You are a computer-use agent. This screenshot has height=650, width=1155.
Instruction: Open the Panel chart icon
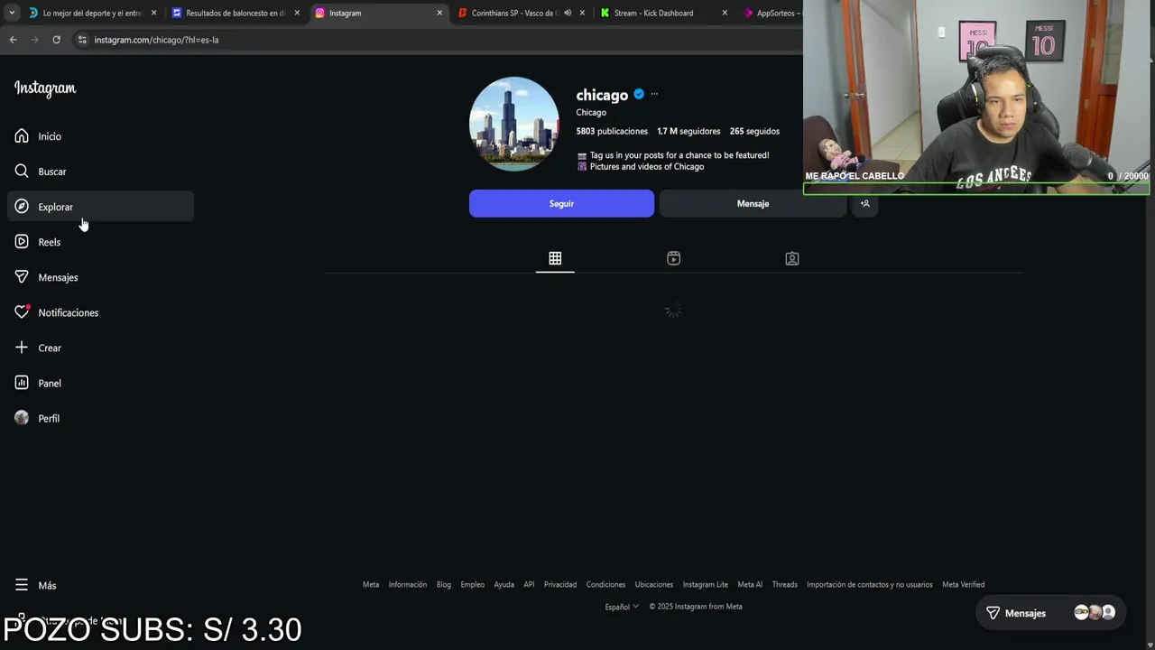[22, 383]
